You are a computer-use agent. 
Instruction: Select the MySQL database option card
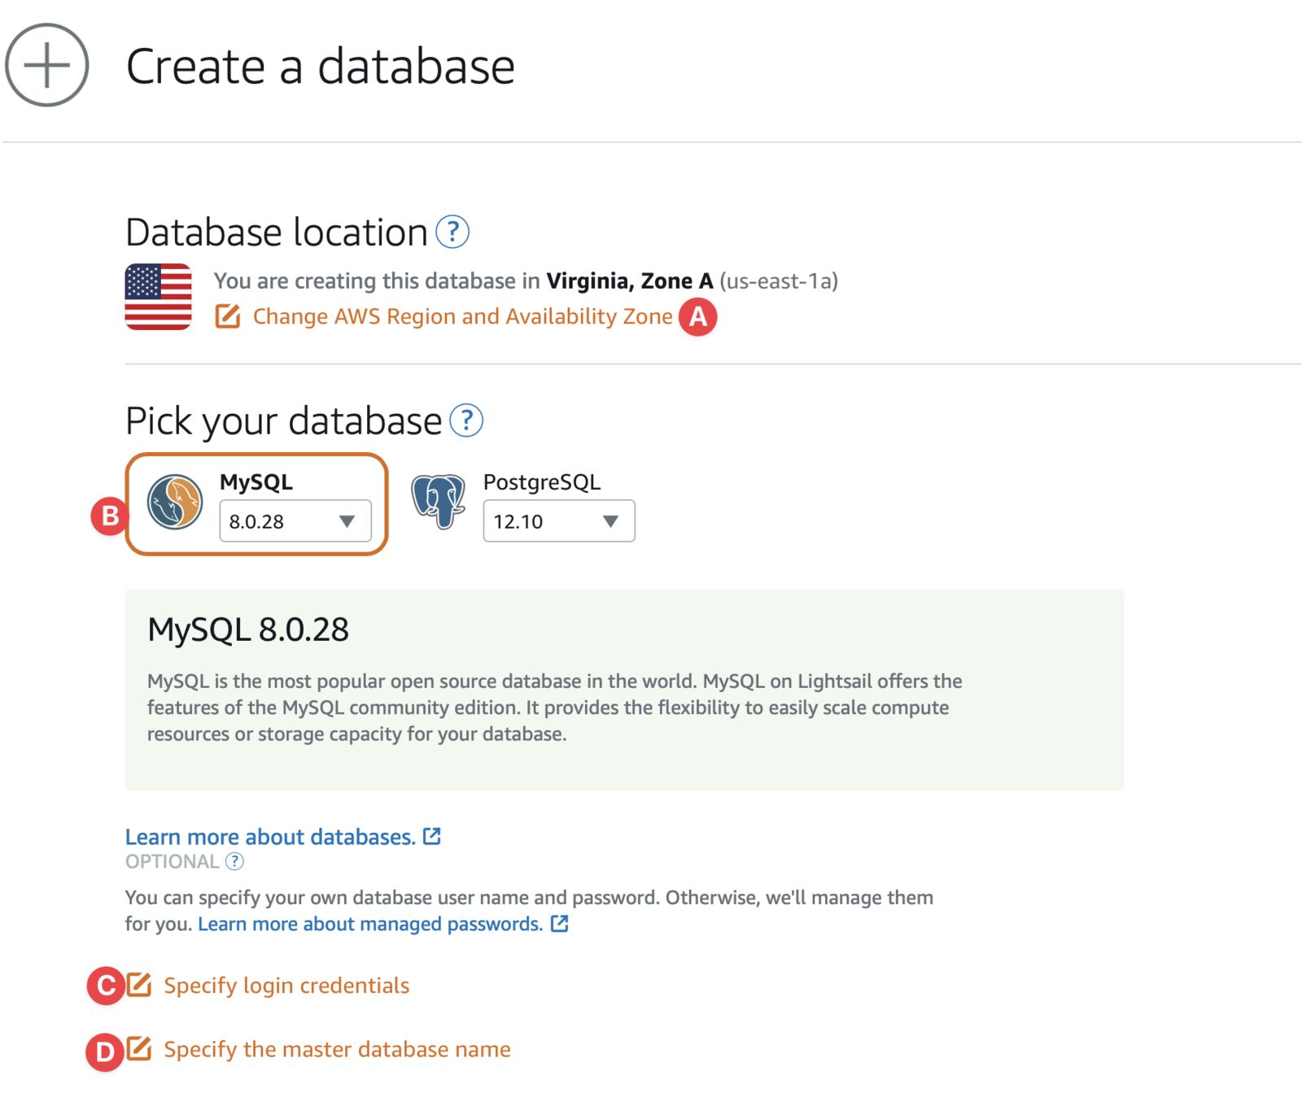[x=256, y=504]
